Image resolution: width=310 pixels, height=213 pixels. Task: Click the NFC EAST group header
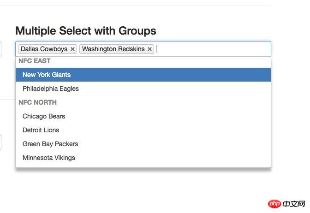point(35,61)
